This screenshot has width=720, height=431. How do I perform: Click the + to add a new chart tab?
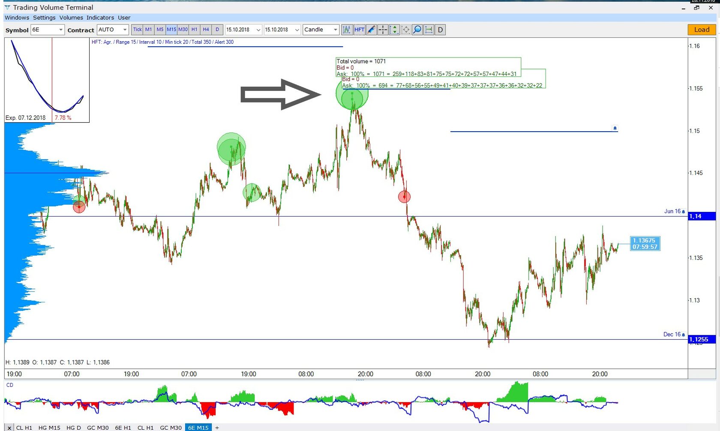(217, 428)
